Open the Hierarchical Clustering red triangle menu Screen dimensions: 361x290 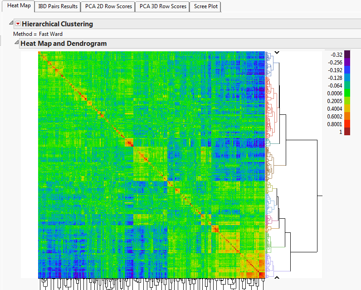18,24
